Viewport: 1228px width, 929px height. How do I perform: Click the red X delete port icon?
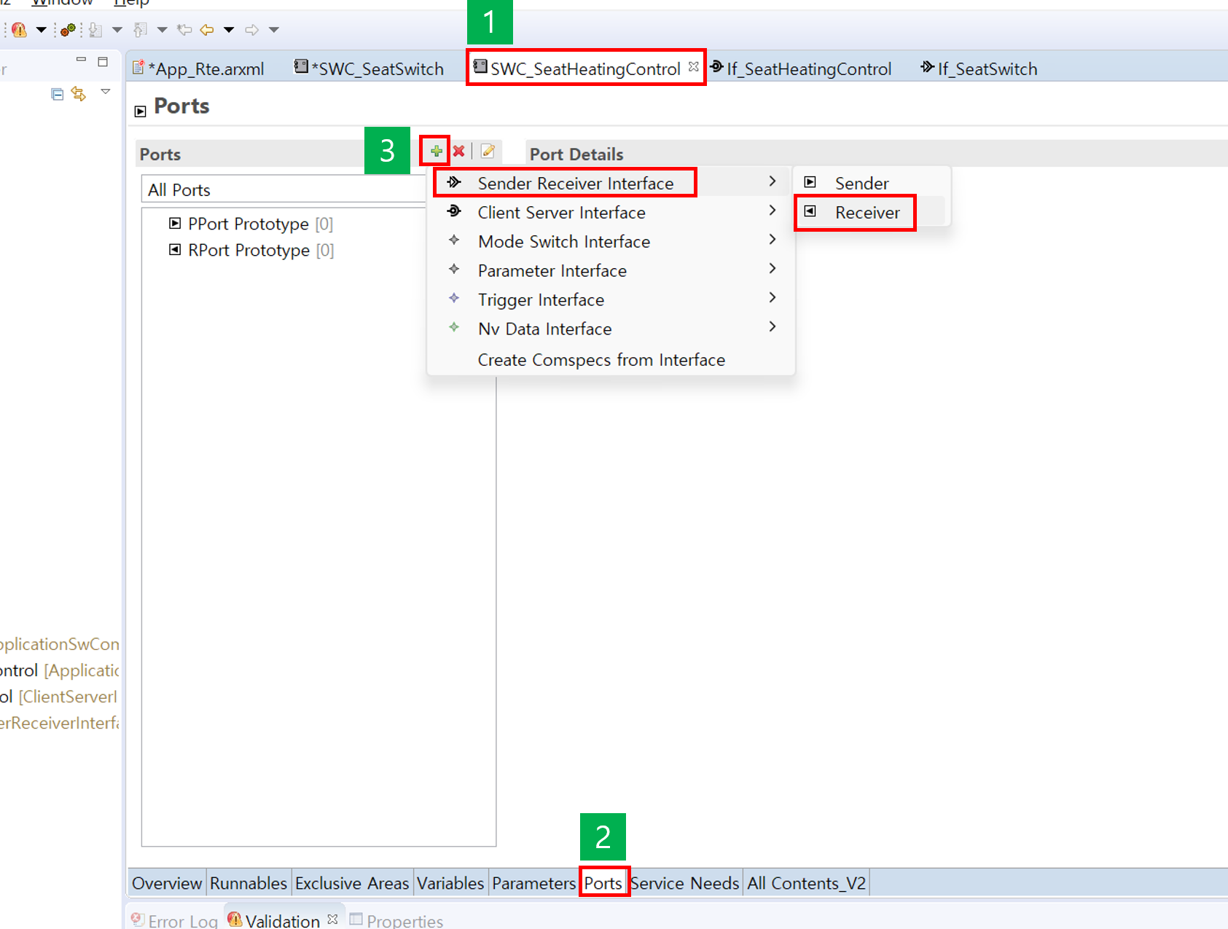(459, 151)
